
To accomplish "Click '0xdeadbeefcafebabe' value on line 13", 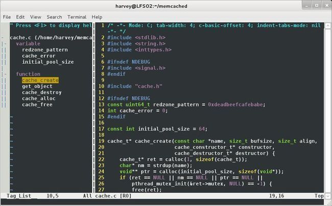I will click(x=235, y=105).
